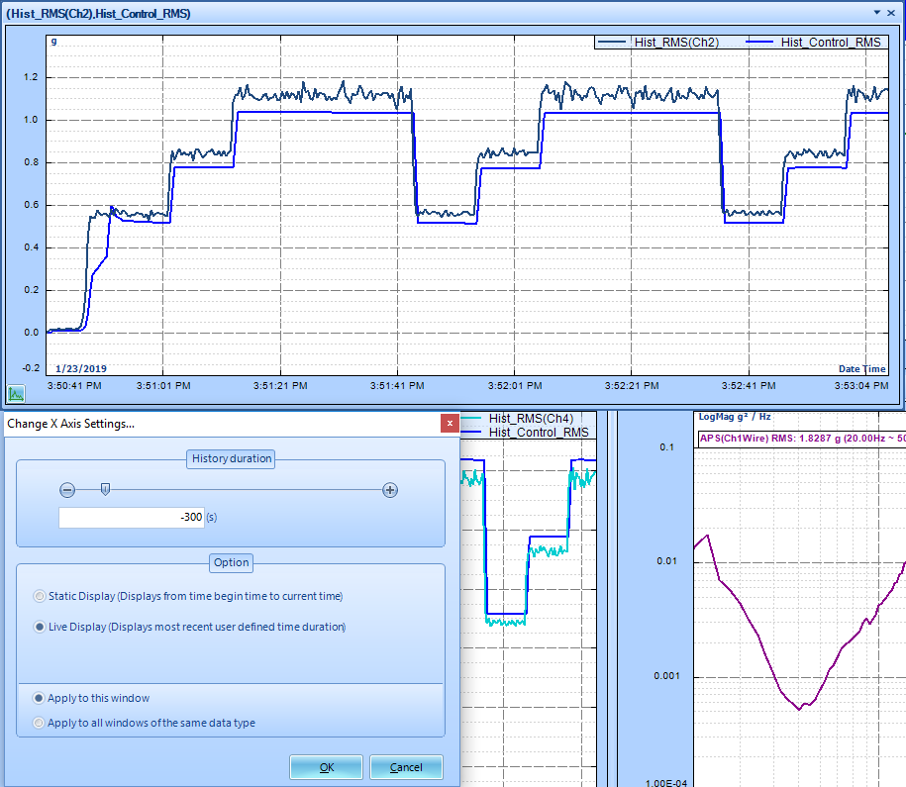Click the Date Time axis label
The height and width of the screenshot is (787, 906).
(862, 368)
